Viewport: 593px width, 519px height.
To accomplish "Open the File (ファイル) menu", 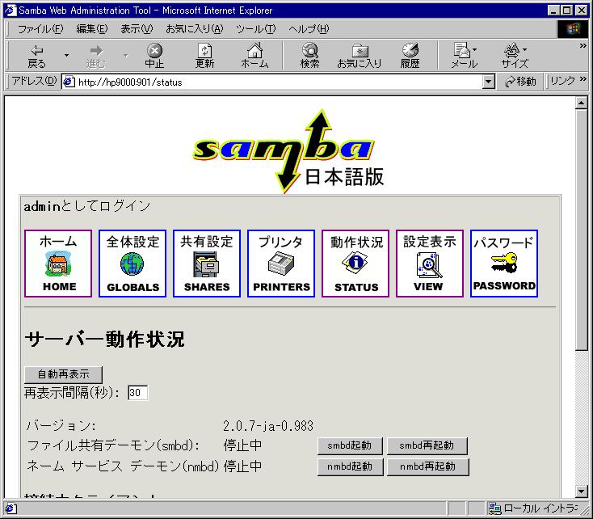I will [x=40, y=29].
